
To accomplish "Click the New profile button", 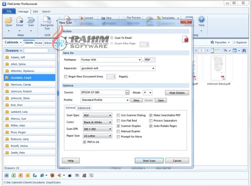I will coord(136,101).
